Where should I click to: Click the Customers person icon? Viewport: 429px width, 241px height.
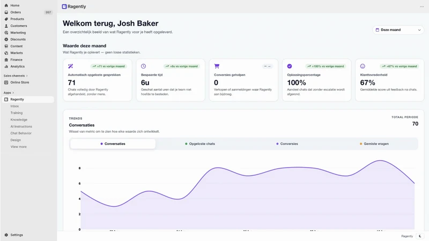click(x=6, y=26)
